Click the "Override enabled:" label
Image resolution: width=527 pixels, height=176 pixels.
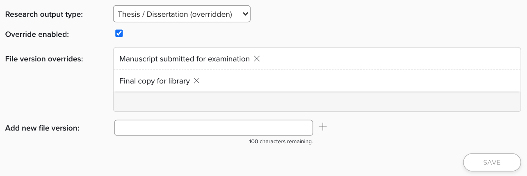[37, 34]
